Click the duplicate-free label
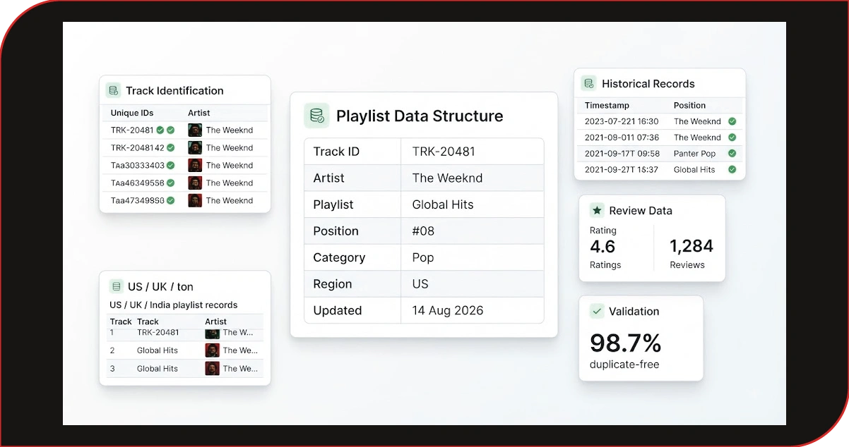 pyautogui.click(x=624, y=365)
